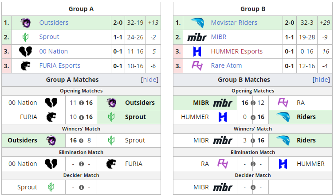Click the 00 Nation broken-heart logo in standings
Screen dimensions: 334x196
tap(25, 51)
